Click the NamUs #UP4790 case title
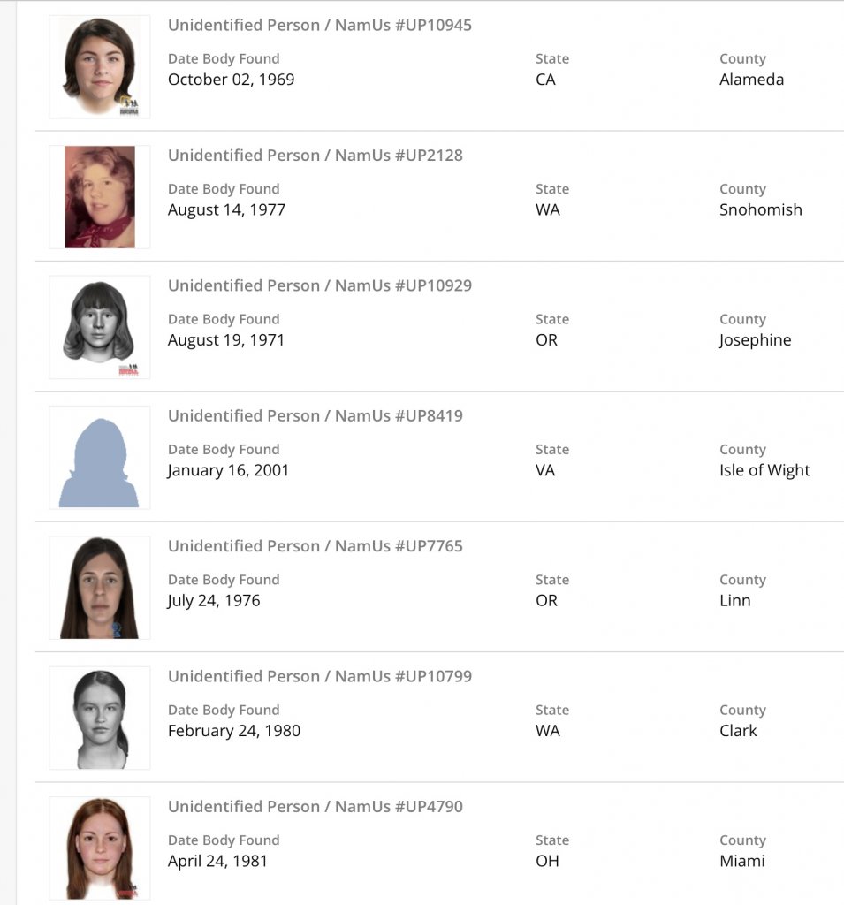The width and height of the screenshot is (844, 905). tap(316, 806)
